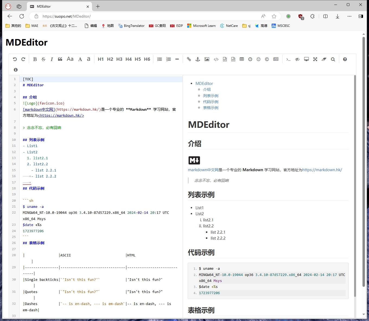Apply bold formatting with the B icon
This screenshot has height=321, width=369.
point(35,59)
